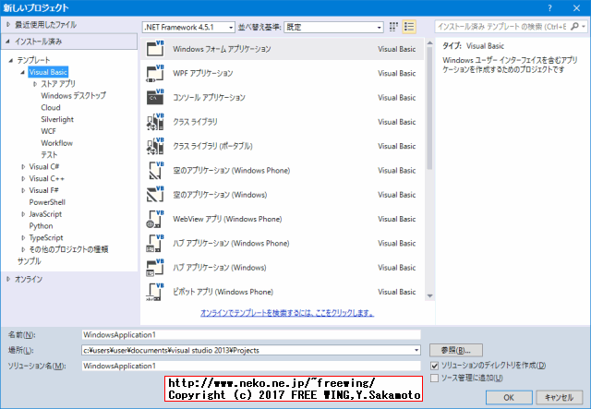Select the samples tree item
The width and height of the screenshot is (591, 409).
coord(29,261)
